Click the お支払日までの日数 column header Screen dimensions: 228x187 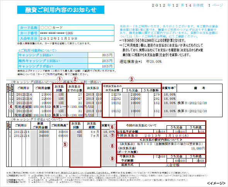click(x=75, y=88)
